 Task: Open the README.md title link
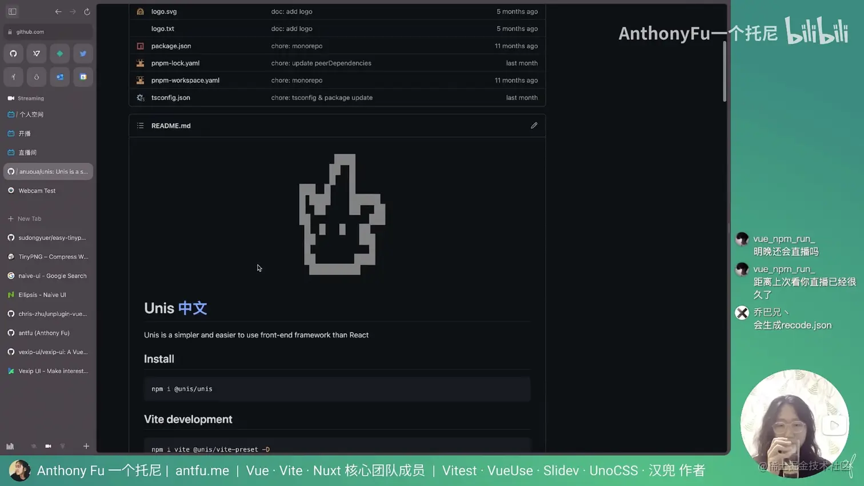click(x=171, y=126)
